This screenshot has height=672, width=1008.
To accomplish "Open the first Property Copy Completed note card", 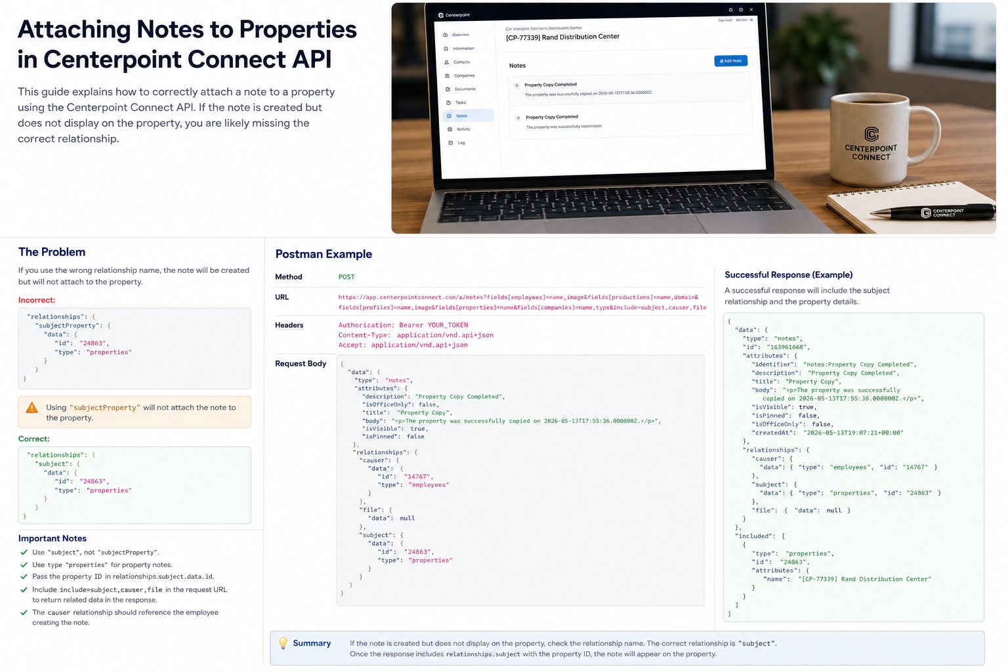I will tap(629, 88).
